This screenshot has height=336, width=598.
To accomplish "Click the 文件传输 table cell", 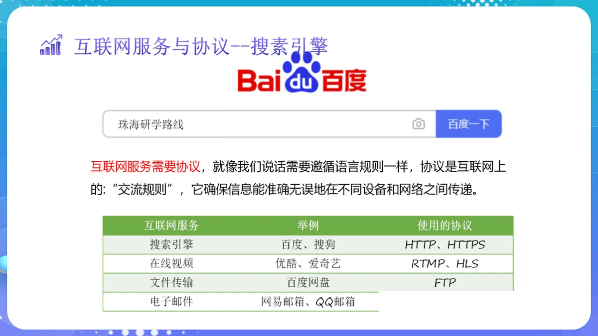I will 171,282.
